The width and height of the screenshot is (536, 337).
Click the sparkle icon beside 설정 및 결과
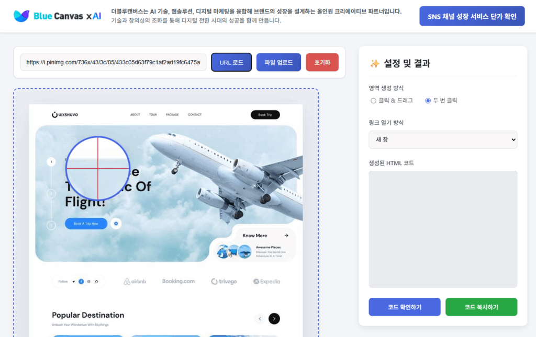click(375, 63)
